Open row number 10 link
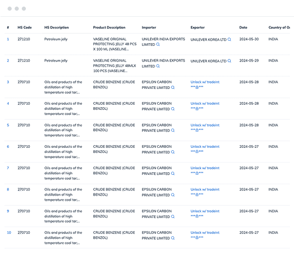The width and height of the screenshot is (294, 254). coord(9,233)
